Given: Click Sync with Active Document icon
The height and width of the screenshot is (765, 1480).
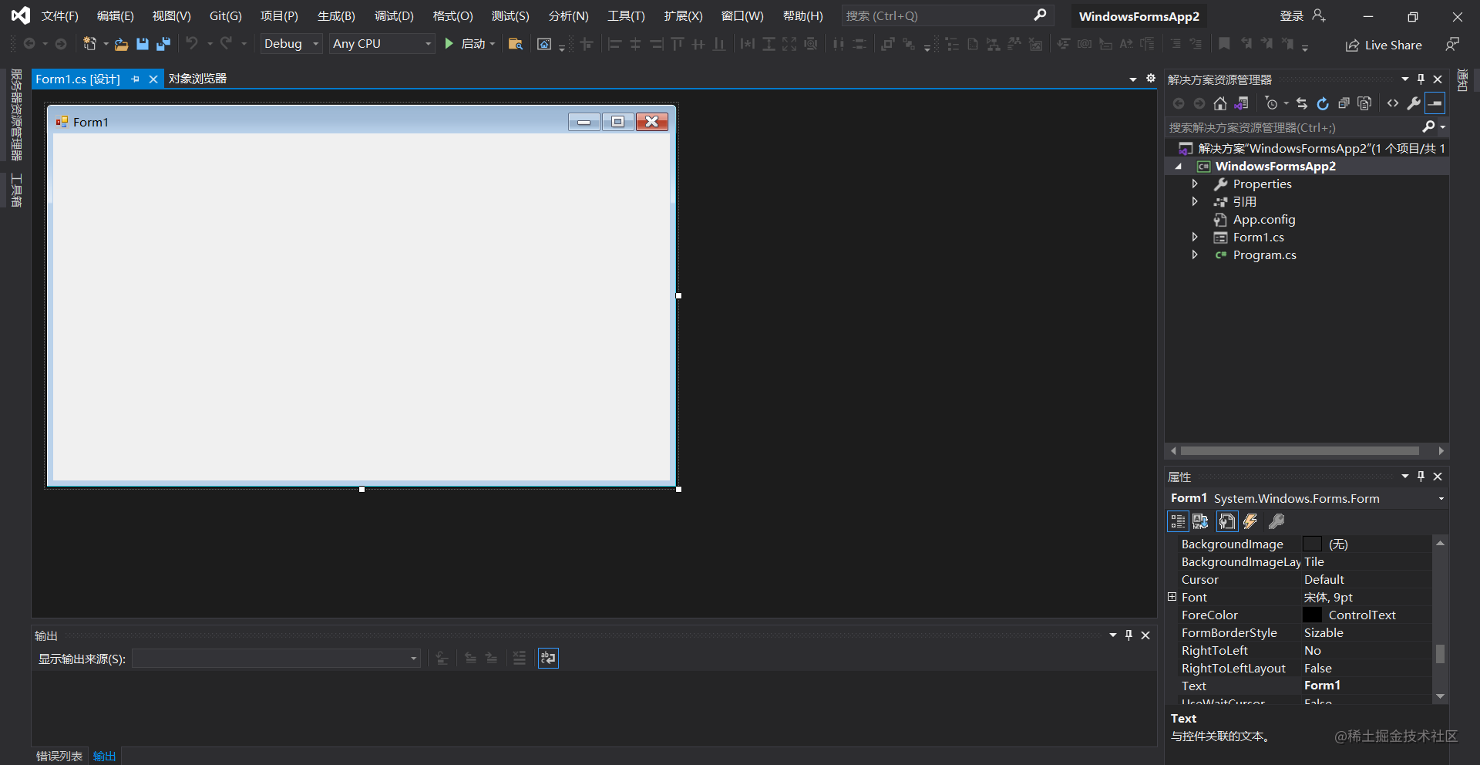Looking at the screenshot, I should click(1302, 103).
